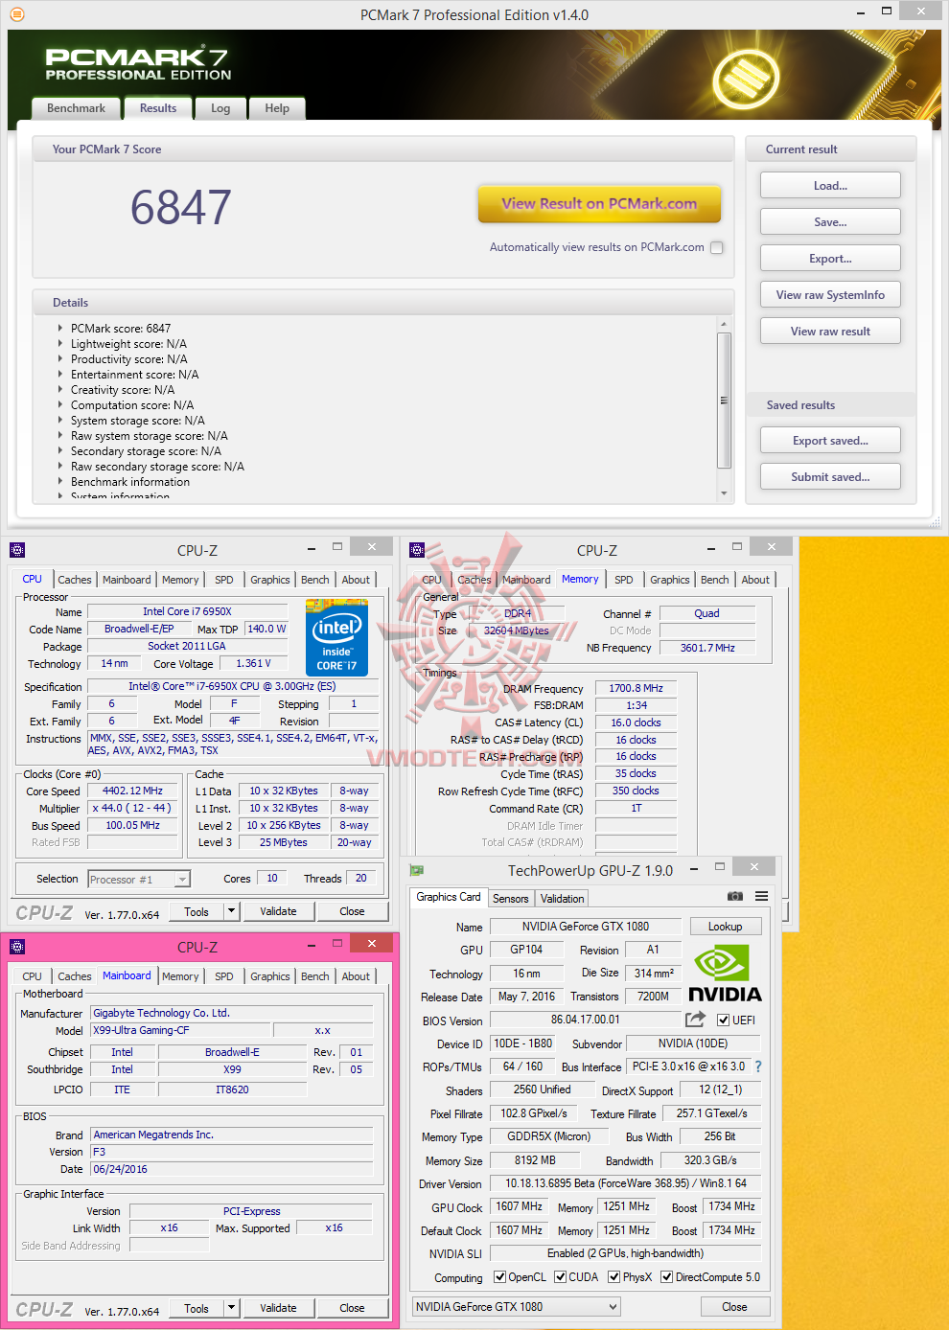Click the CPU-Z icon in Memory tab window
Viewport: 949px width, 1330px height.
[x=417, y=550]
